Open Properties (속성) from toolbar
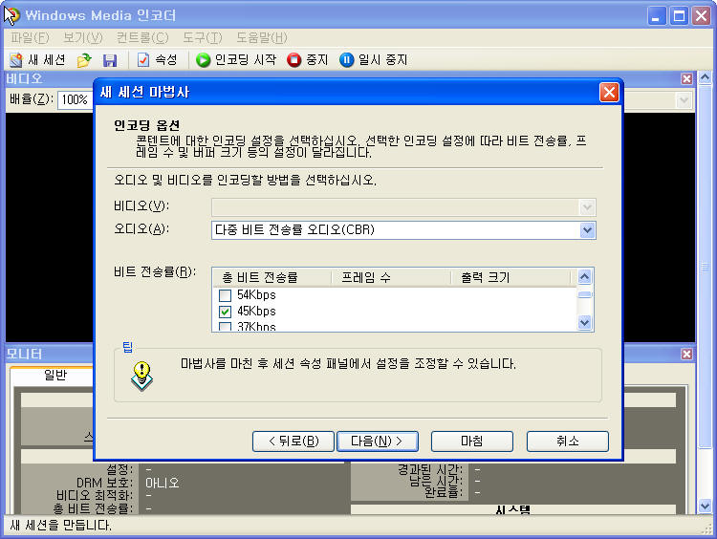Image resolution: width=717 pixels, height=539 pixels. (157, 60)
